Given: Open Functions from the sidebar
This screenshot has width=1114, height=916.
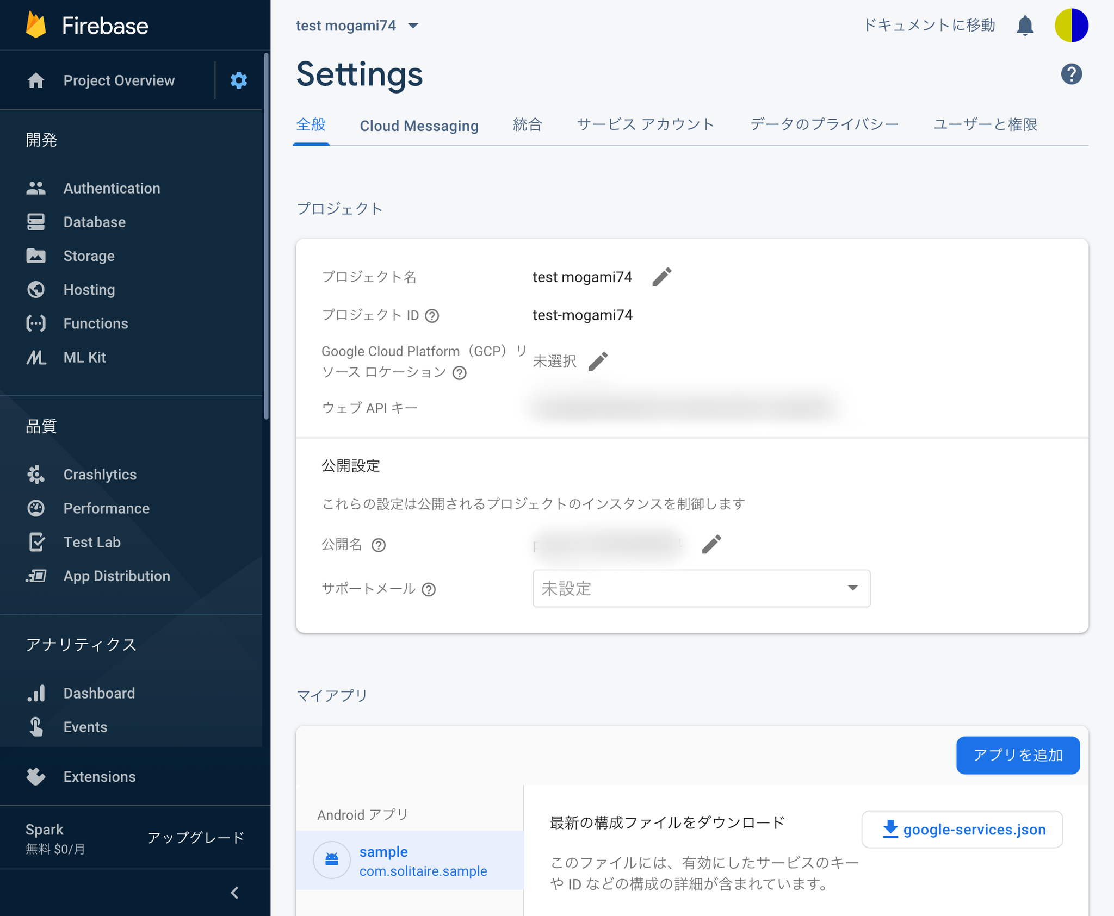Looking at the screenshot, I should (x=96, y=323).
